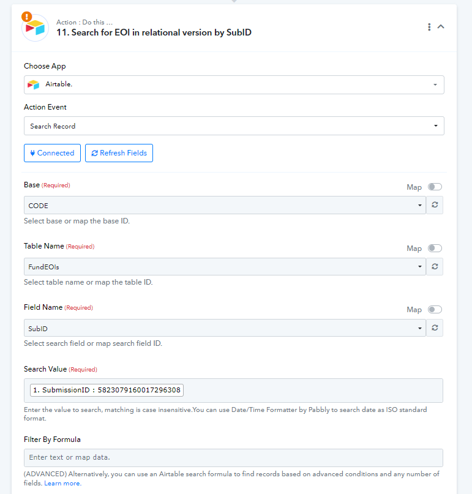The image size is (472, 494).
Task: Refresh the Base list icon
Action: (x=435, y=205)
